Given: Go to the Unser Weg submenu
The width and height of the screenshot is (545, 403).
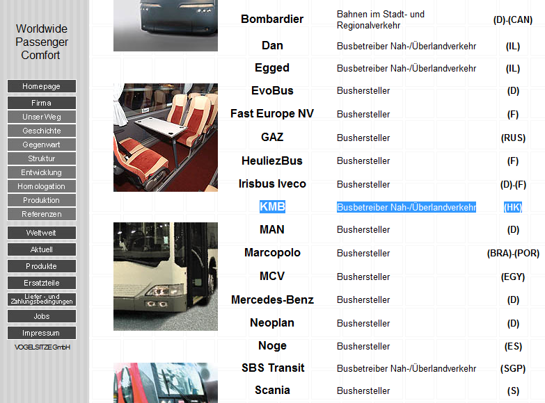Looking at the screenshot, I should point(41,117).
